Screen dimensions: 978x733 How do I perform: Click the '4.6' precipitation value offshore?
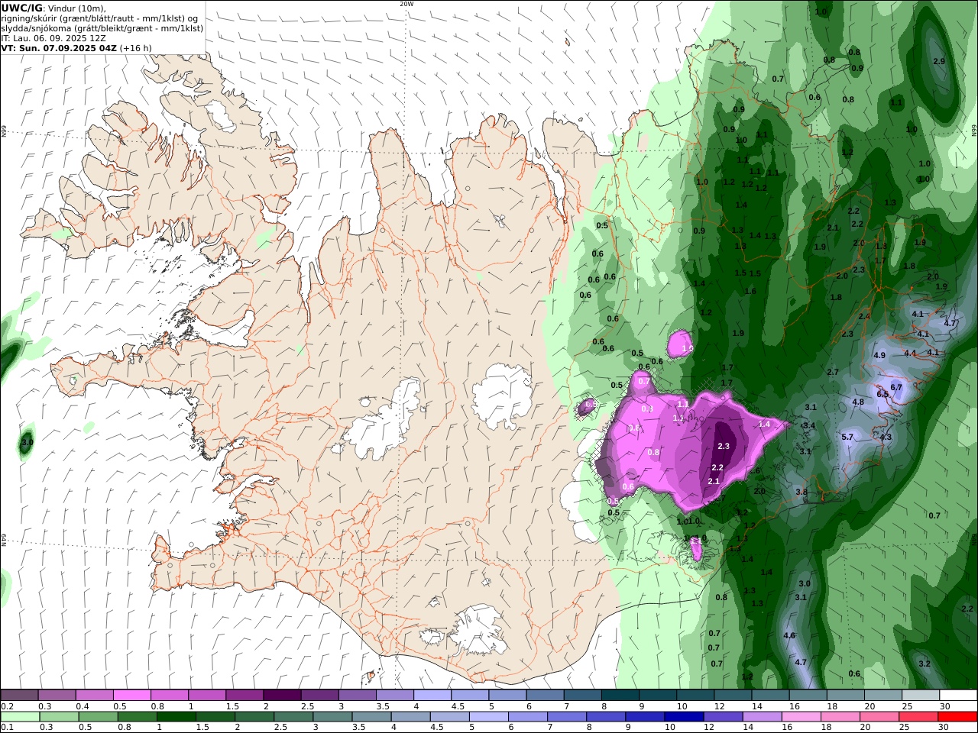[x=789, y=635]
